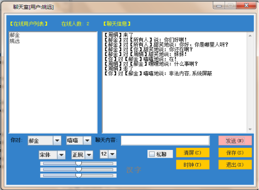Minimize the chat room window
This screenshot has width=259, height=190.
219,6
